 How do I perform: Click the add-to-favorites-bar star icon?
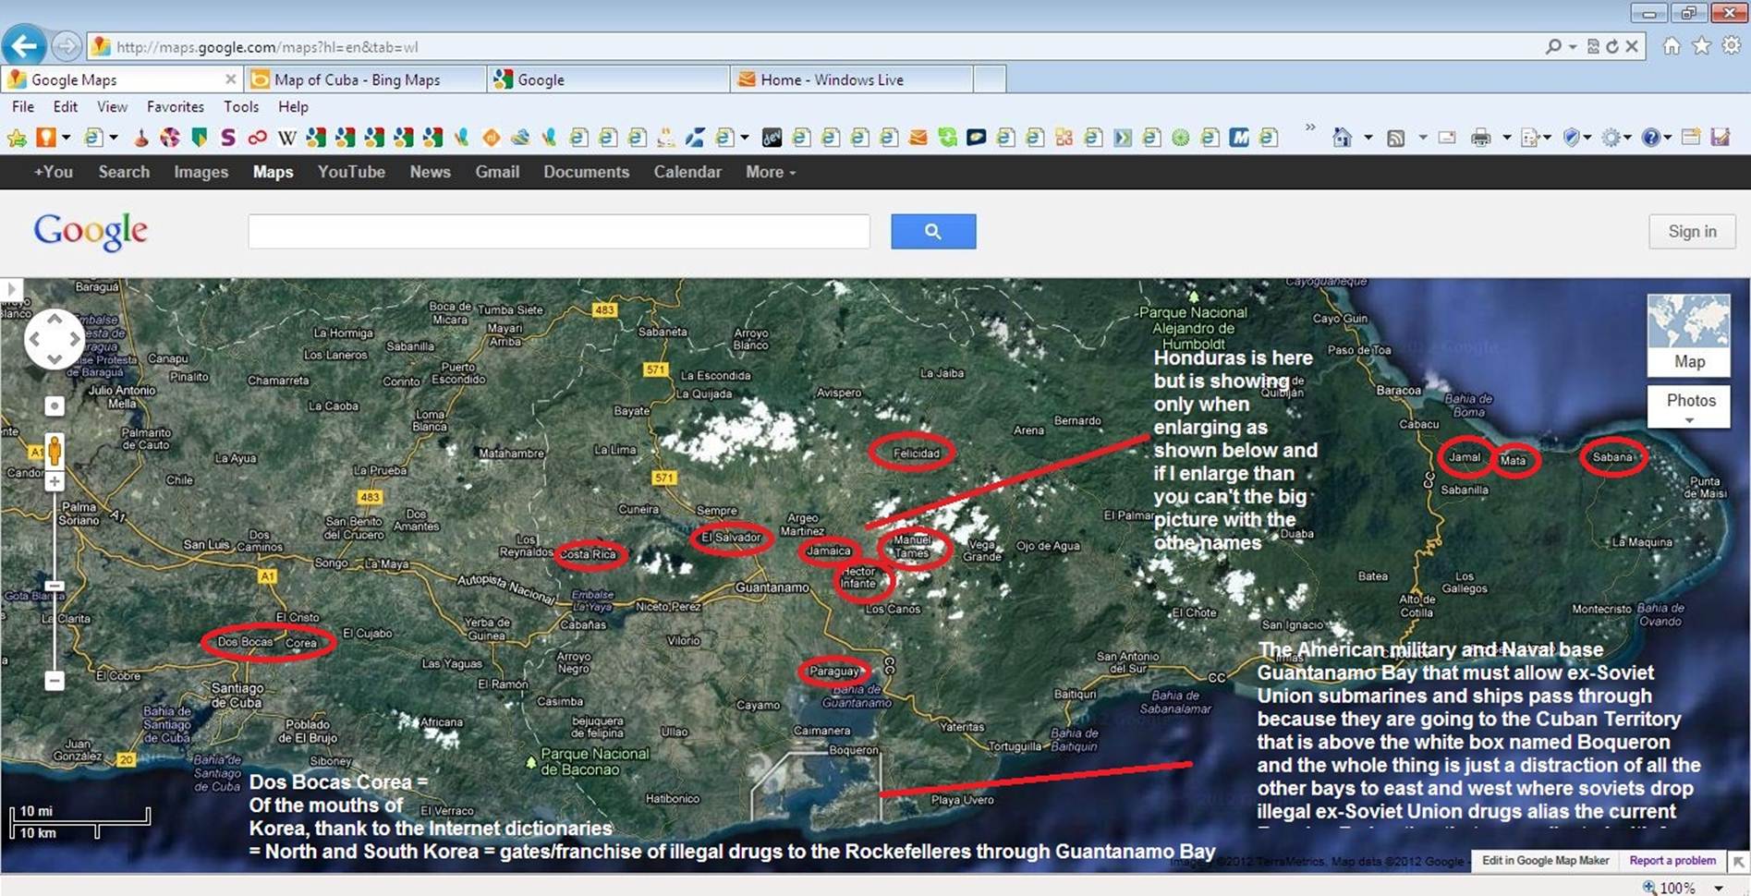click(x=17, y=139)
